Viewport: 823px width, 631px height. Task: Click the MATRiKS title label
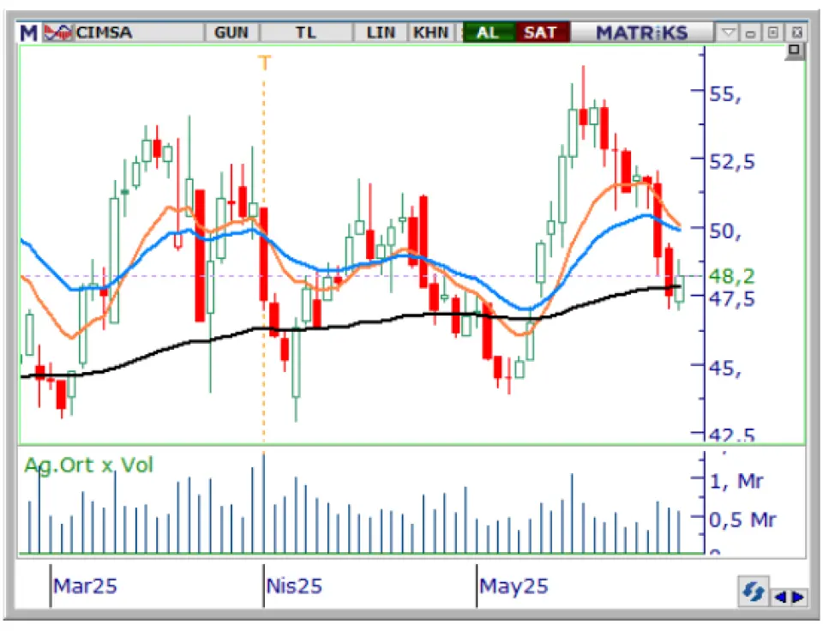(x=641, y=33)
